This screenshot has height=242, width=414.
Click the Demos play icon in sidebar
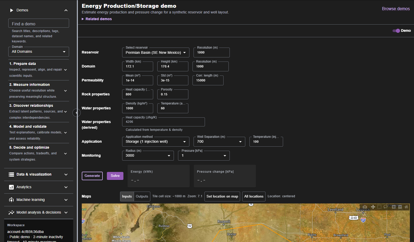[11, 10]
